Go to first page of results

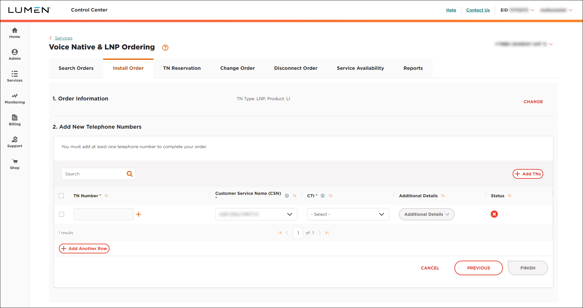coord(280,233)
